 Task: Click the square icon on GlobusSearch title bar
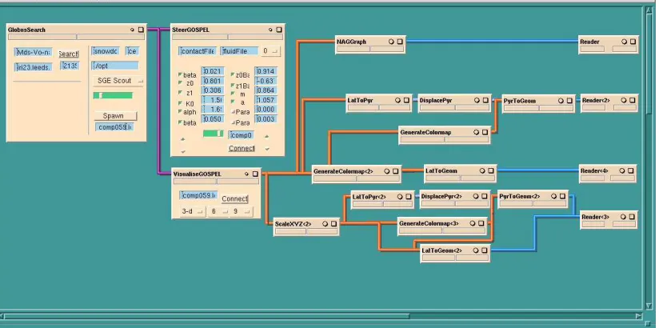141,30
